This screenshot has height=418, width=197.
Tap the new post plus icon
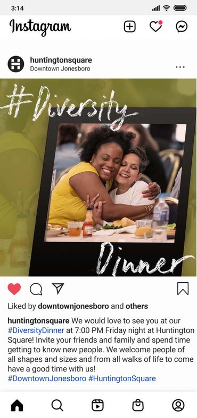pyautogui.click(x=129, y=27)
